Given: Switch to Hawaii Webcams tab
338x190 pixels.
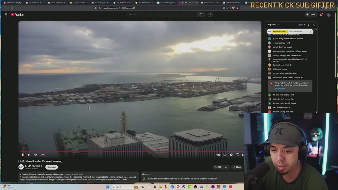Looking at the screenshot, I should pyautogui.click(x=57, y=3).
